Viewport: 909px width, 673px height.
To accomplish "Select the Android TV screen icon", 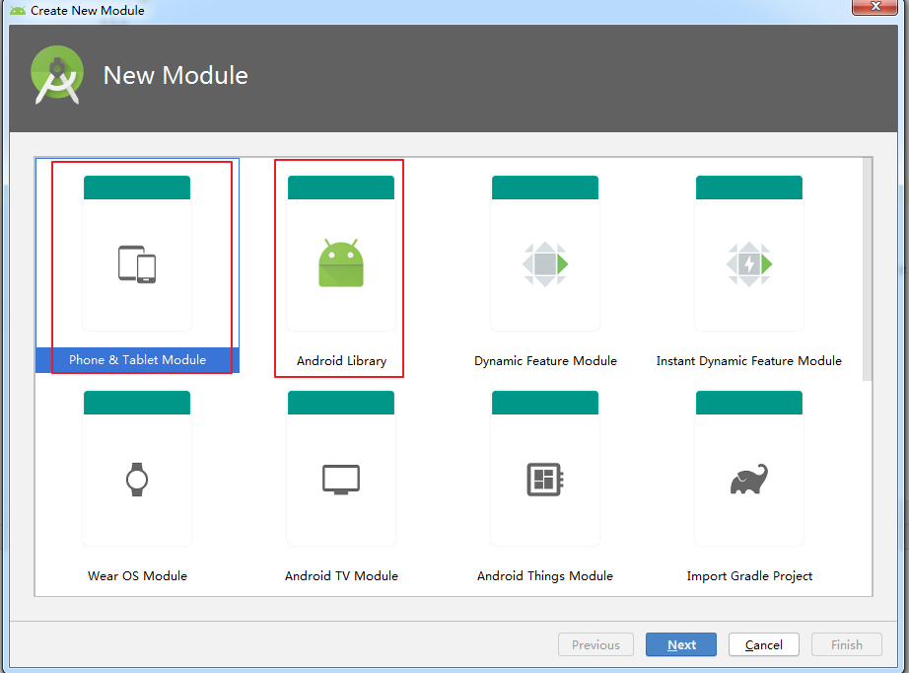I will (341, 480).
